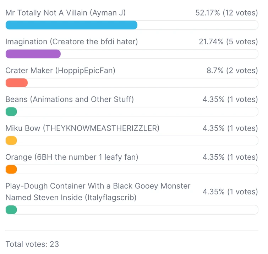Image resolution: width=268 pixels, height=254 pixels.
Task: Click the yellow Miku Bow result bar
Action: pos(11,140)
